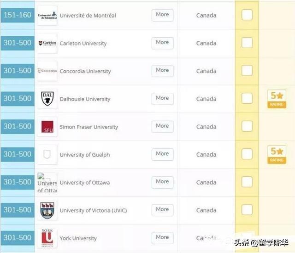Click the Concordia University logo thumbnail
The width and height of the screenshot is (295, 253).
click(x=47, y=71)
